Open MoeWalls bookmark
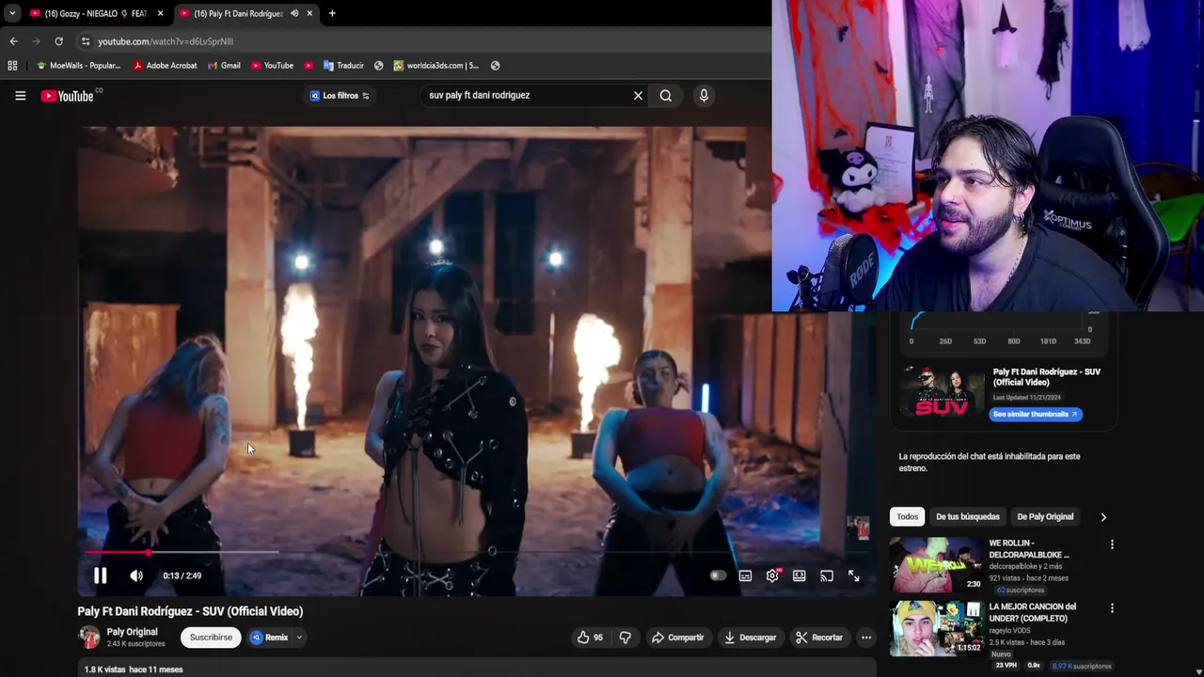1204x677 pixels. click(78, 66)
